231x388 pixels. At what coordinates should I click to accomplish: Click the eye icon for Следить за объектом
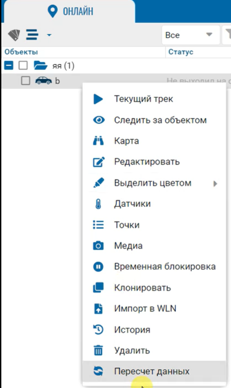99,120
